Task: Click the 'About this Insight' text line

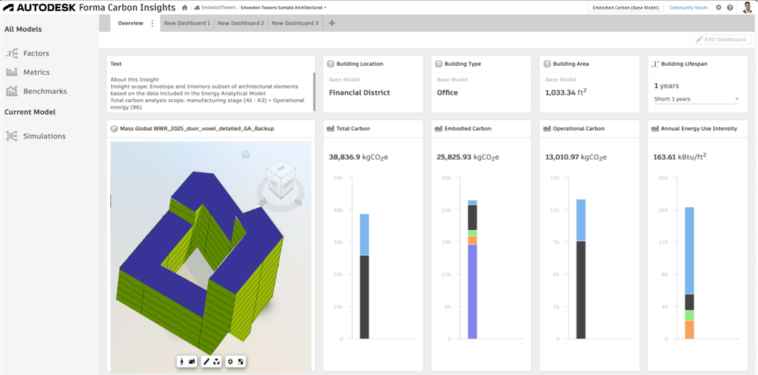Action: pos(135,80)
